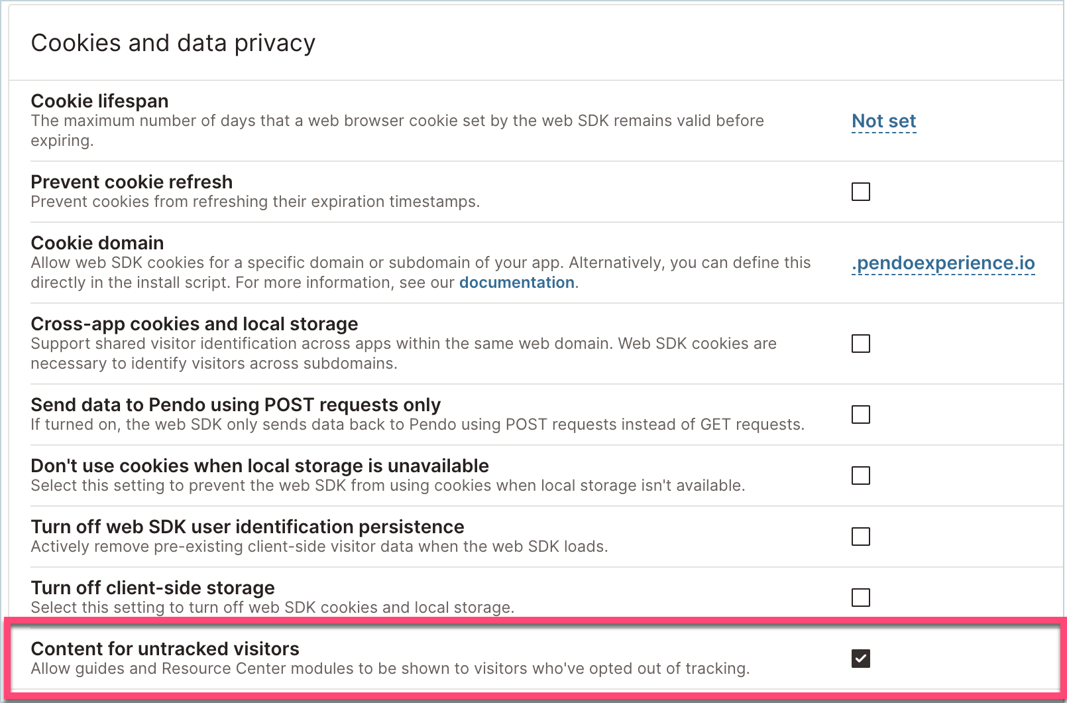Check Cross-app cookies and local storage

[x=860, y=344]
